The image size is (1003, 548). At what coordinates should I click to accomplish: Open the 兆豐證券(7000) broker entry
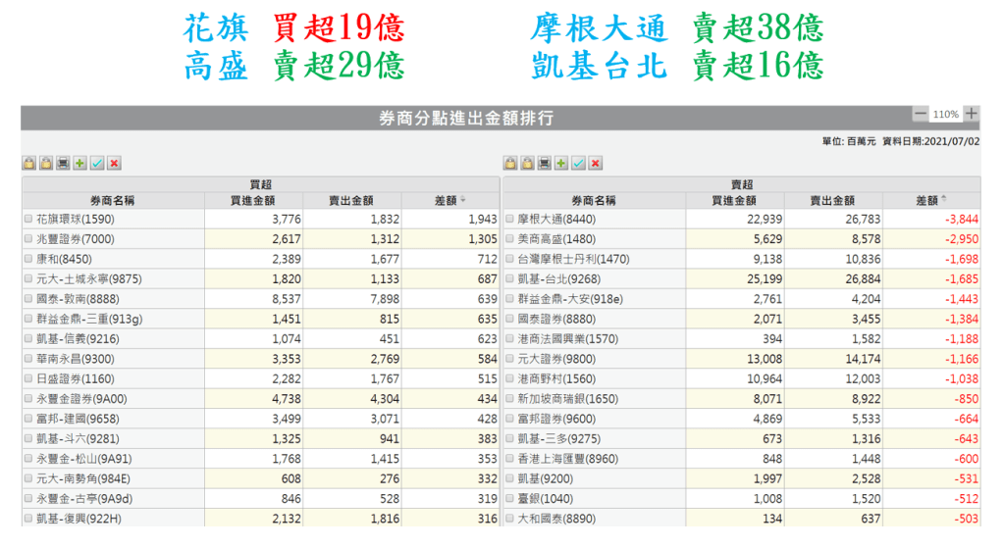click(75, 239)
